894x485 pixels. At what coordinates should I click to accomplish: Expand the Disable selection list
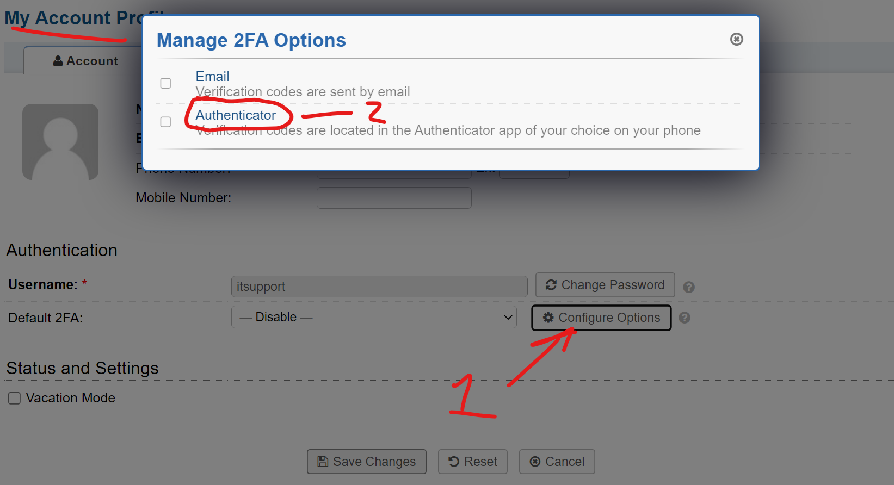point(374,317)
